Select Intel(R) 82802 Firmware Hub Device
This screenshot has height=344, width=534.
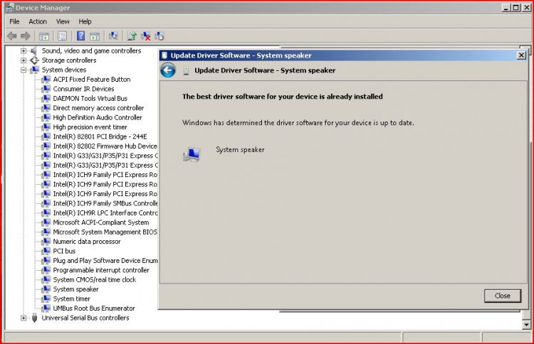105,146
